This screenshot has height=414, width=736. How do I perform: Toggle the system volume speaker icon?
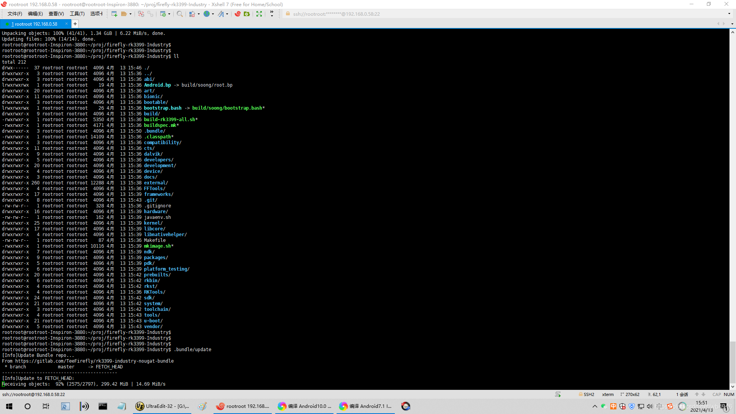pyautogui.click(x=650, y=406)
